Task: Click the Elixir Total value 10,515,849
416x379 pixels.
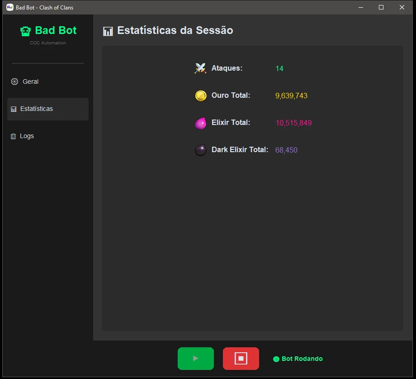Action: tap(293, 123)
